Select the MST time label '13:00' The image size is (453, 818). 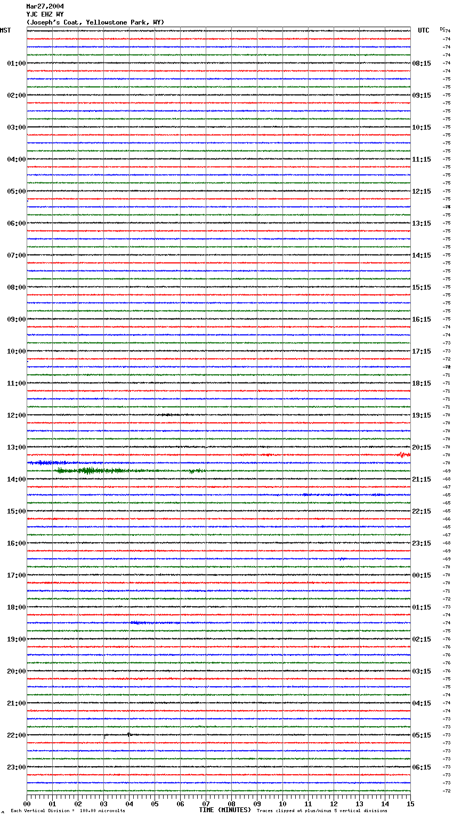click(17, 447)
